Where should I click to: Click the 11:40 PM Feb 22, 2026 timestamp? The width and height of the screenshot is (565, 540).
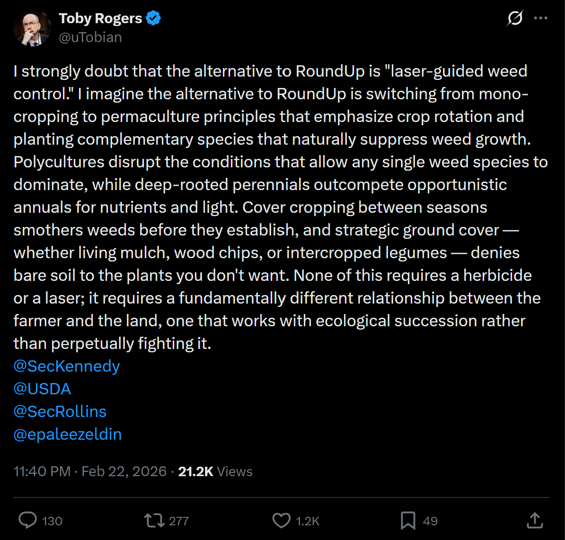(x=90, y=471)
